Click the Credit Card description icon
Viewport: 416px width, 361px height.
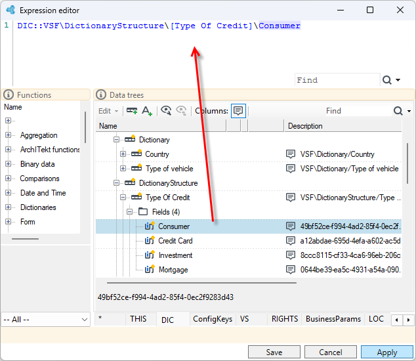coord(291,240)
